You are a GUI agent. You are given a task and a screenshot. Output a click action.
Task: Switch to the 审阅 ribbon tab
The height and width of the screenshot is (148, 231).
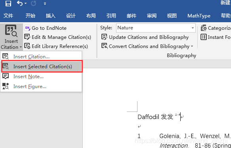[152, 15]
